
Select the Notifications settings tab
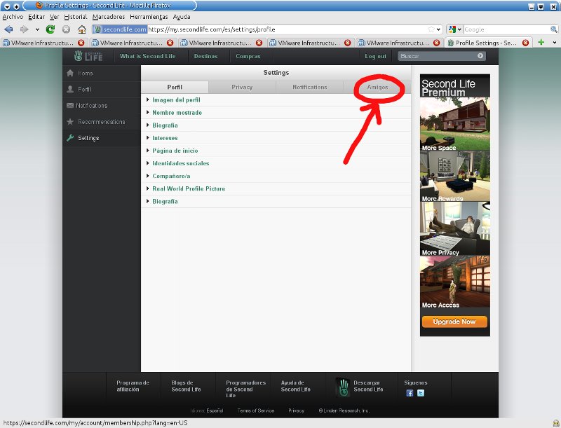click(x=309, y=87)
